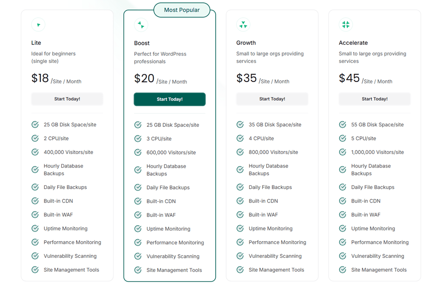Click the checkmark beside Growth's Uptime Monitoring
The image size is (441, 285).
click(x=240, y=228)
